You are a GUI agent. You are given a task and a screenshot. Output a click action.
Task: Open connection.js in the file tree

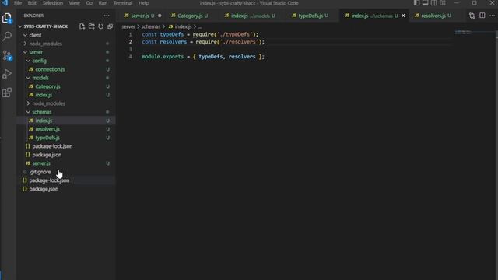click(x=50, y=69)
